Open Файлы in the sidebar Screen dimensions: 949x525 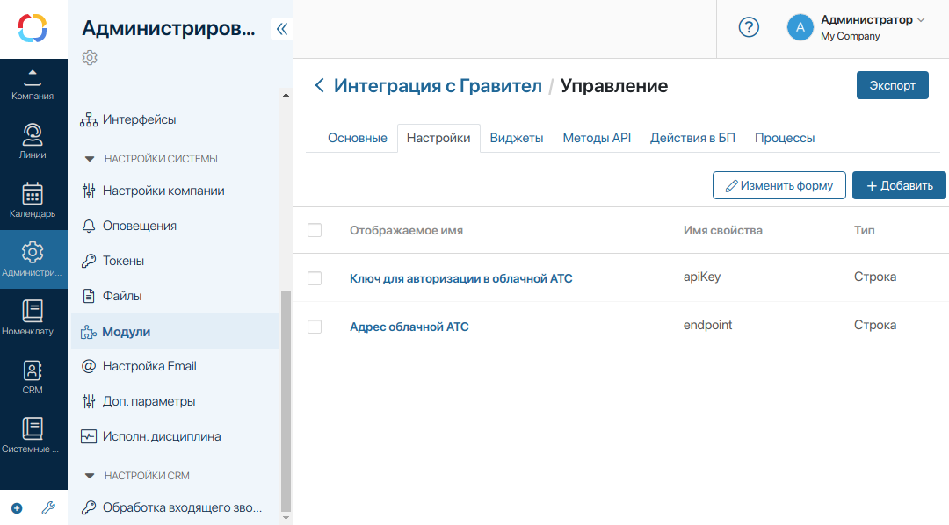121,296
